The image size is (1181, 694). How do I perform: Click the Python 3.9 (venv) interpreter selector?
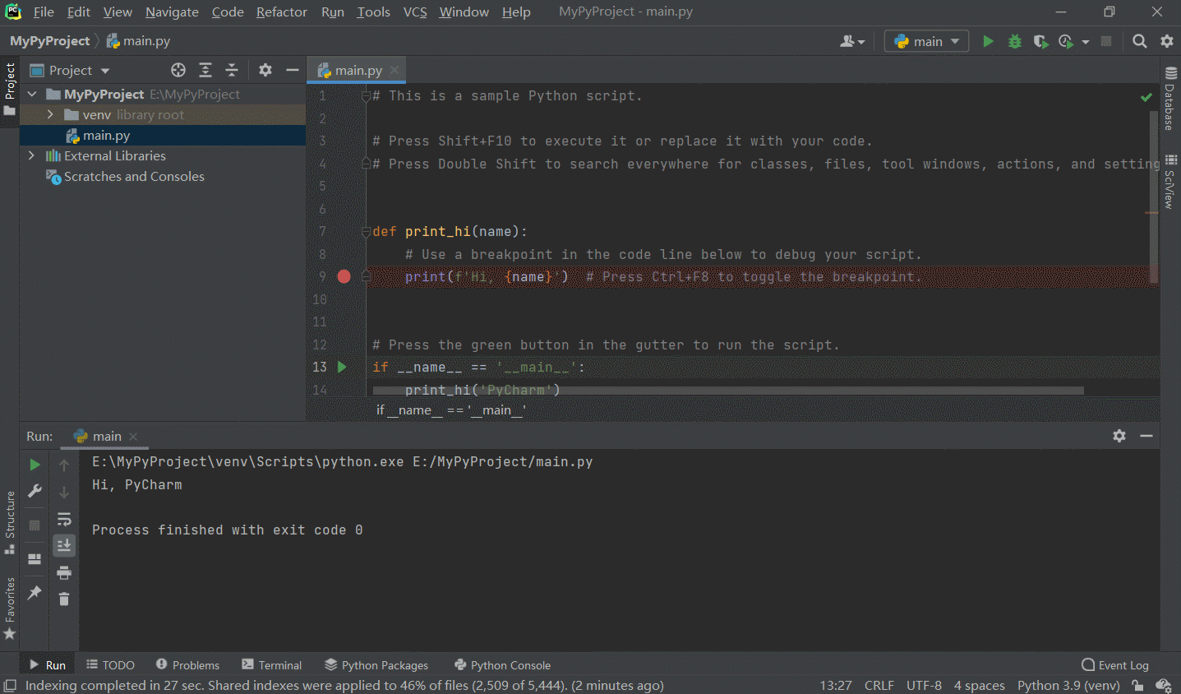point(1068,685)
